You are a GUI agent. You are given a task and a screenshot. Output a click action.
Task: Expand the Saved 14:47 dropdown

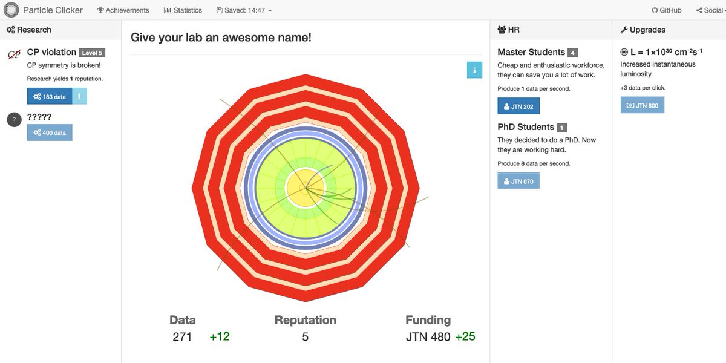[244, 10]
